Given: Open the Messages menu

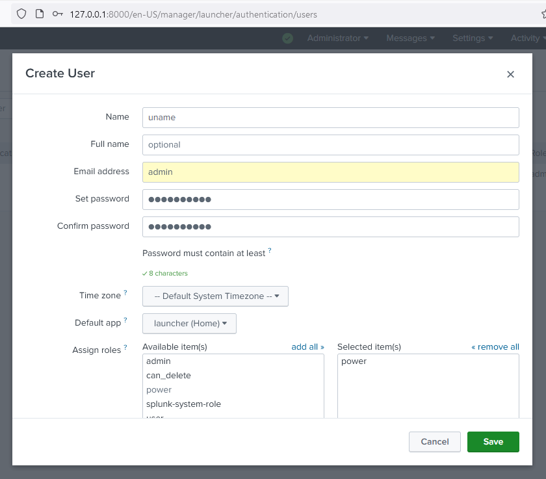Looking at the screenshot, I should (410, 38).
